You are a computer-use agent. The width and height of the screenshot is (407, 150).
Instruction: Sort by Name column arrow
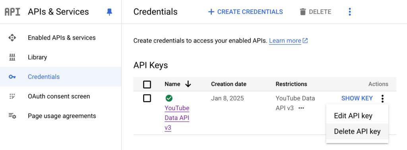[x=188, y=84]
